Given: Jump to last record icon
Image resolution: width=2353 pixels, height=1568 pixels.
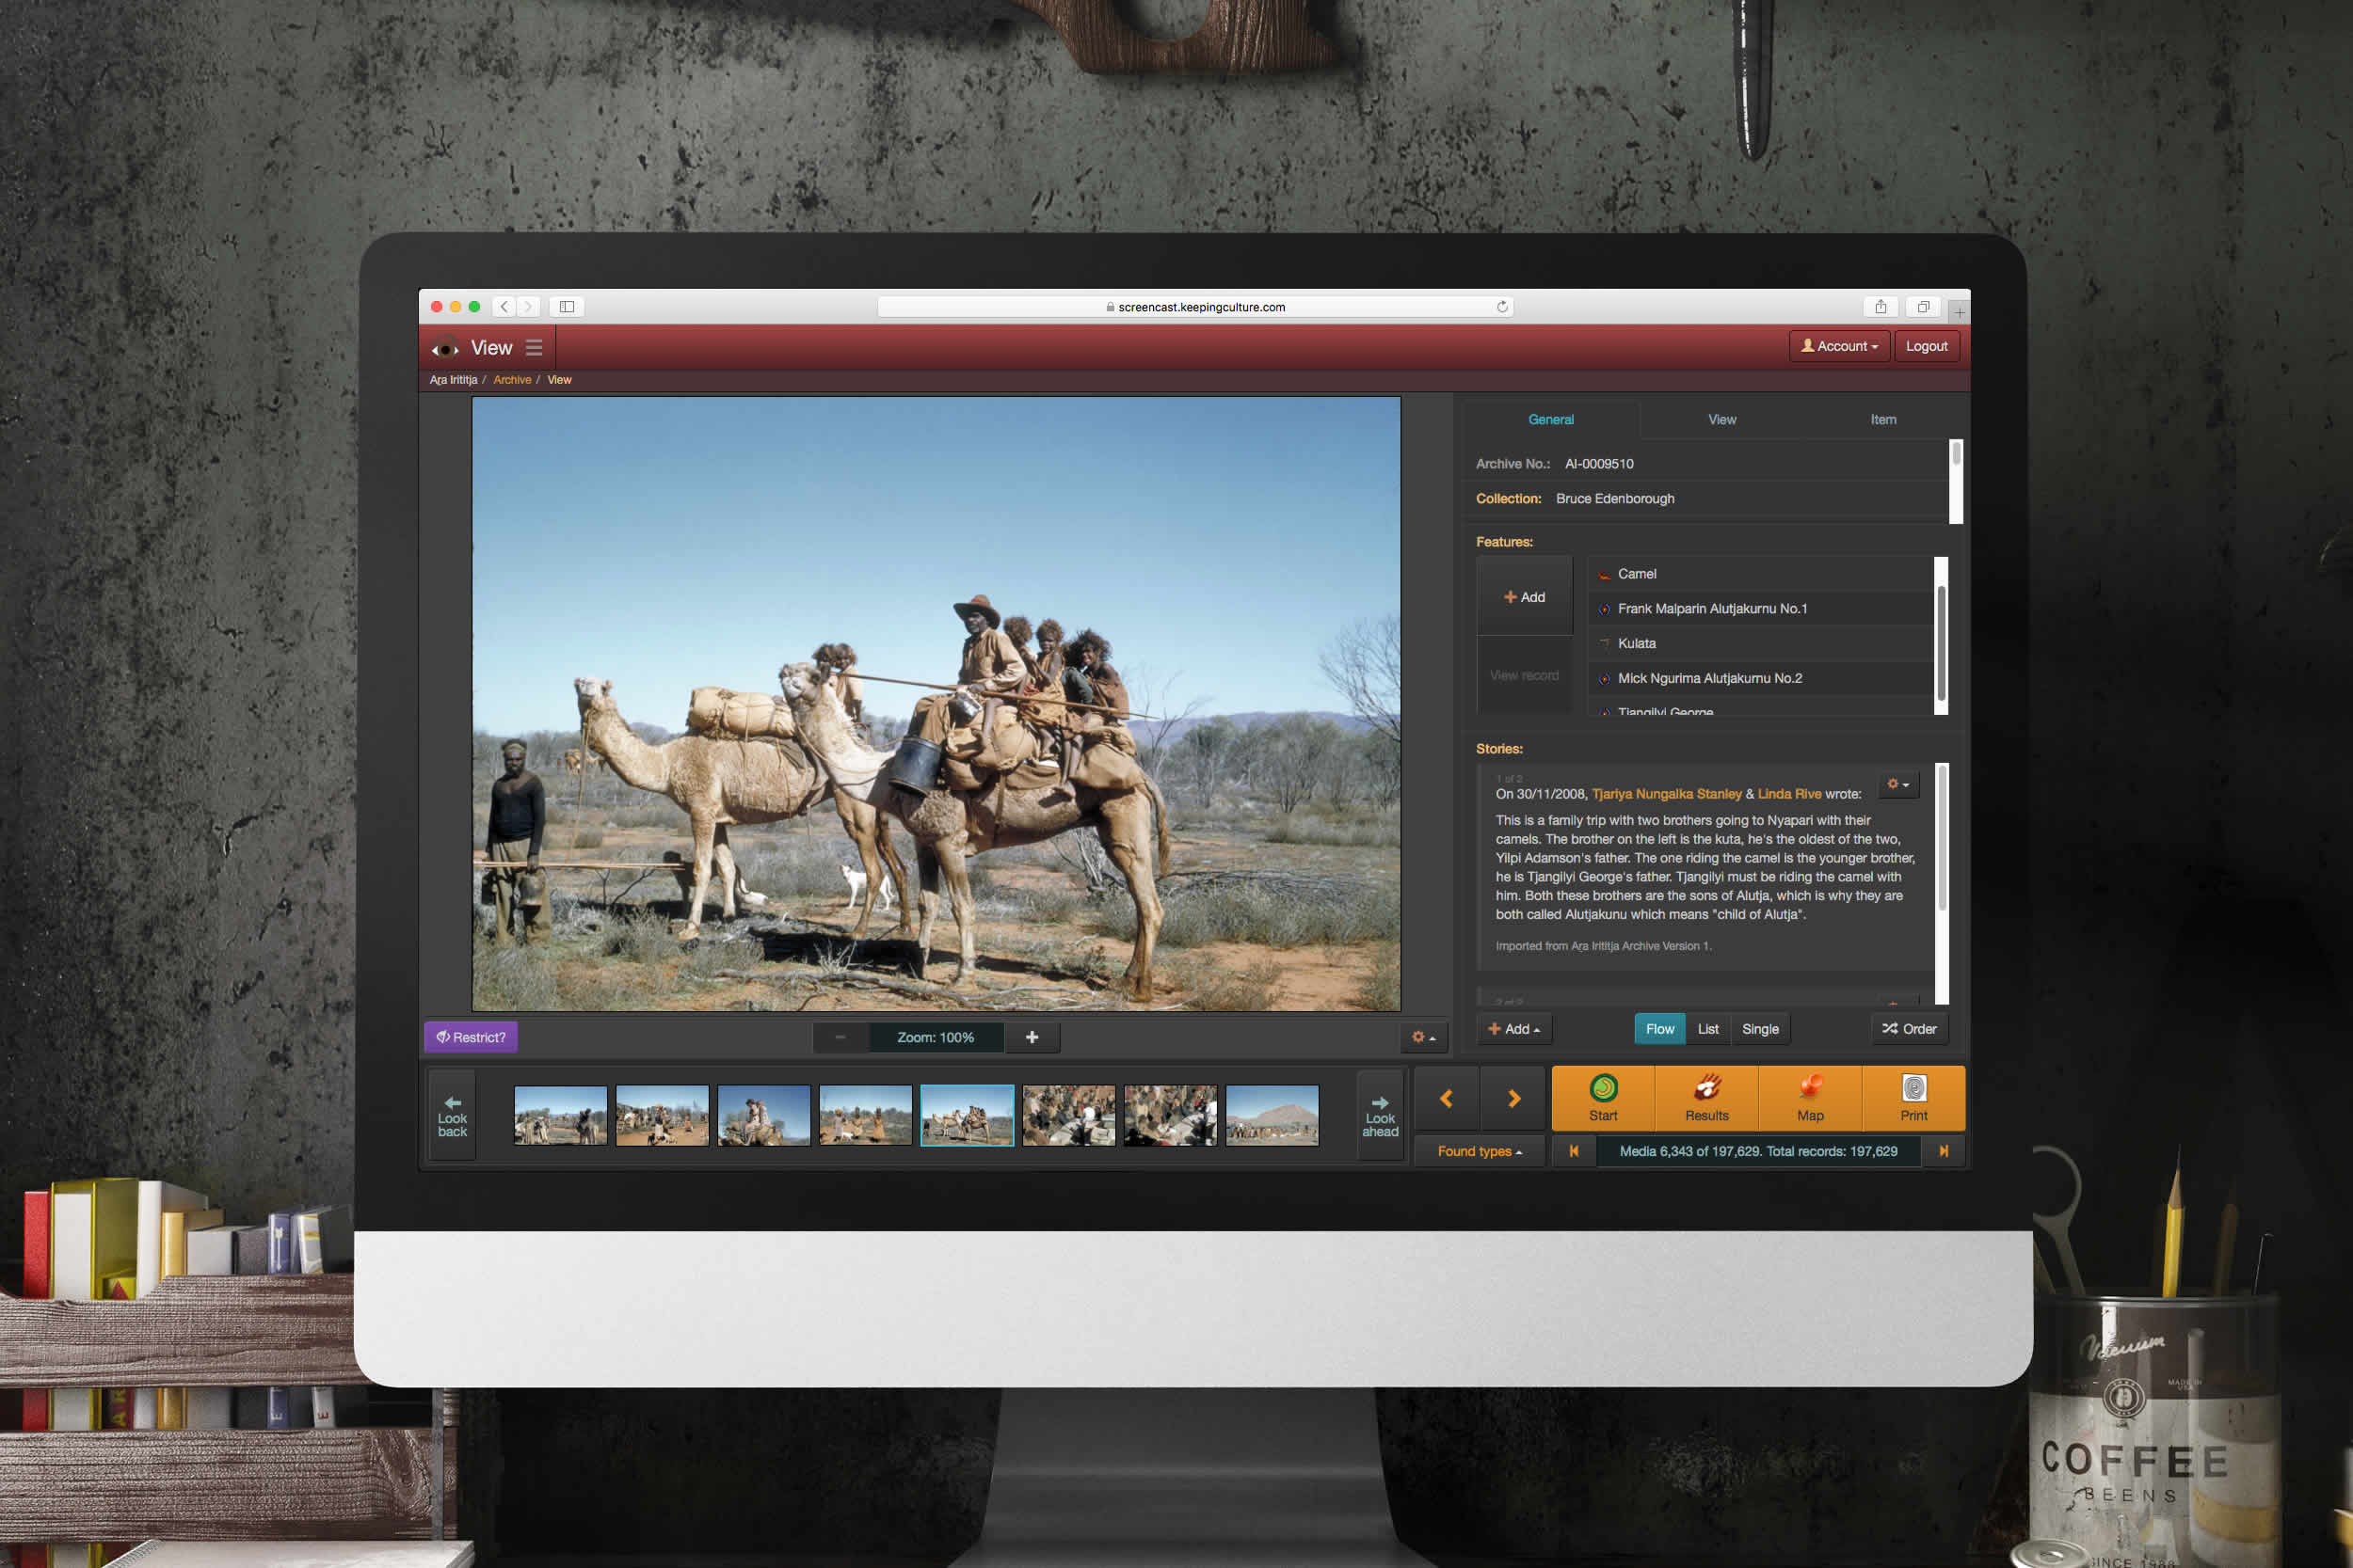Looking at the screenshot, I should click(x=1943, y=1151).
